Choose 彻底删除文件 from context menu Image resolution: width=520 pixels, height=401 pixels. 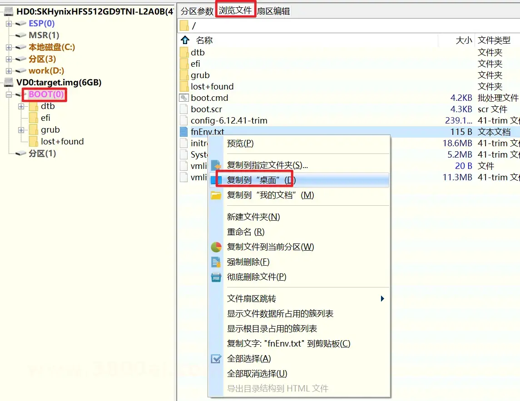[x=256, y=277]
